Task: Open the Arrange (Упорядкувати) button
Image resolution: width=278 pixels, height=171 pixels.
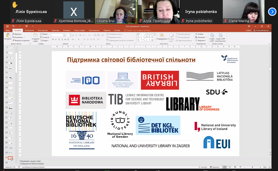Action: pyautogui.click(x=162, y=37)
